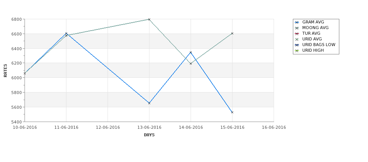This screenshot has height=162, width=368.
Task: Click the GRAM AVG point on 15-06-2016
Action: pos(233,112)
